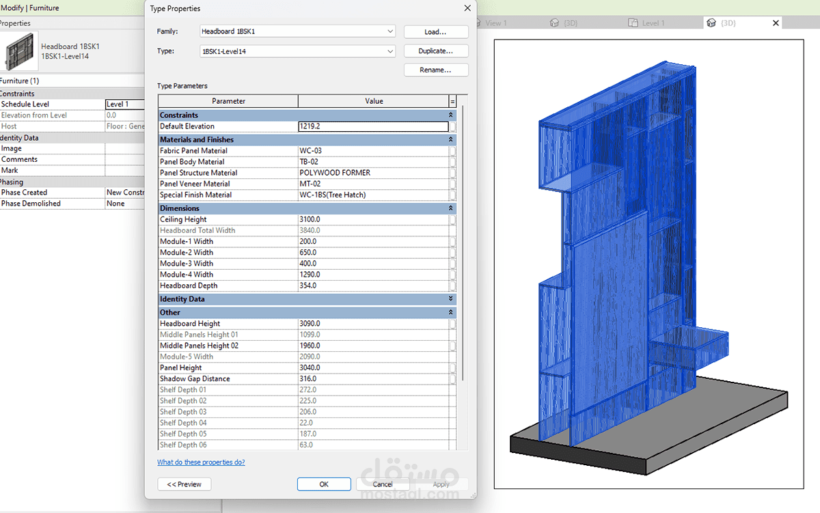This screenshot has height=513, width=820.
Task: Click Phase Created row in Properties palette
Action: pyautogui.click(x=72, y=193)
